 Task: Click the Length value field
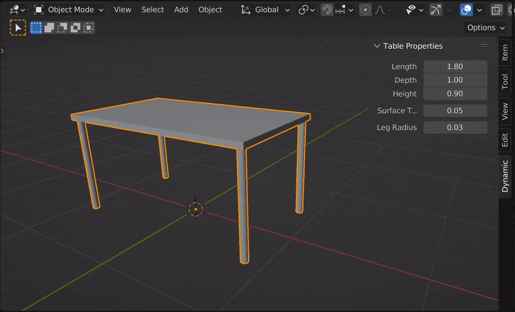pyautogui.click(x=455, y=67)
